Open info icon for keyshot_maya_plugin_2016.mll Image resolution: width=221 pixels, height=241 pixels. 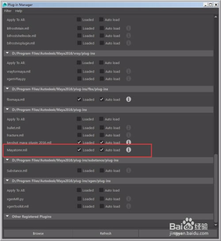coord(129,142)
